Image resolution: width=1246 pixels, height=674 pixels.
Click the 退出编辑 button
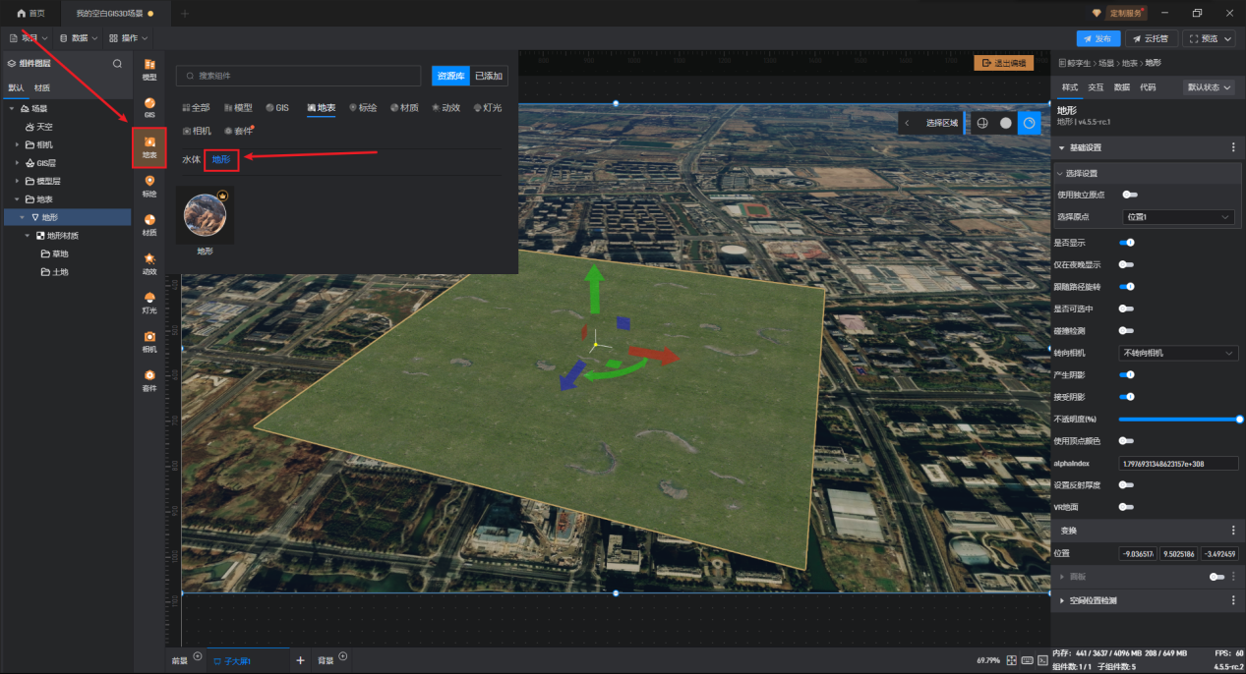(1003, 63)
